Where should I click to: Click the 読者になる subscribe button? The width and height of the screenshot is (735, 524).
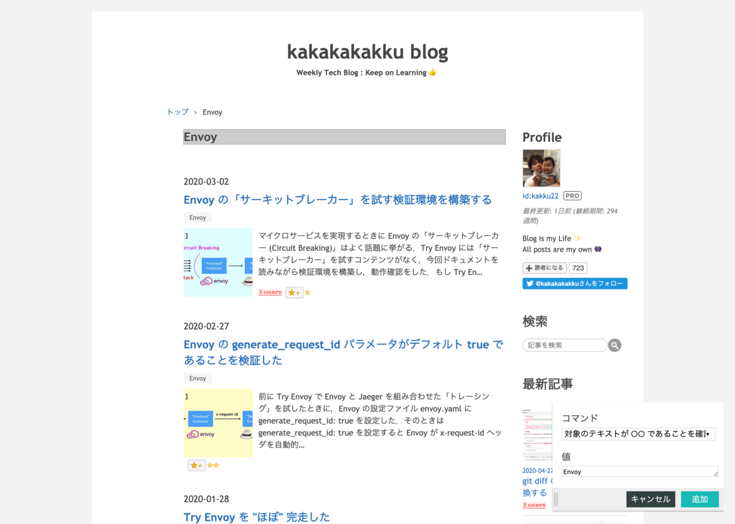point(545,268)
